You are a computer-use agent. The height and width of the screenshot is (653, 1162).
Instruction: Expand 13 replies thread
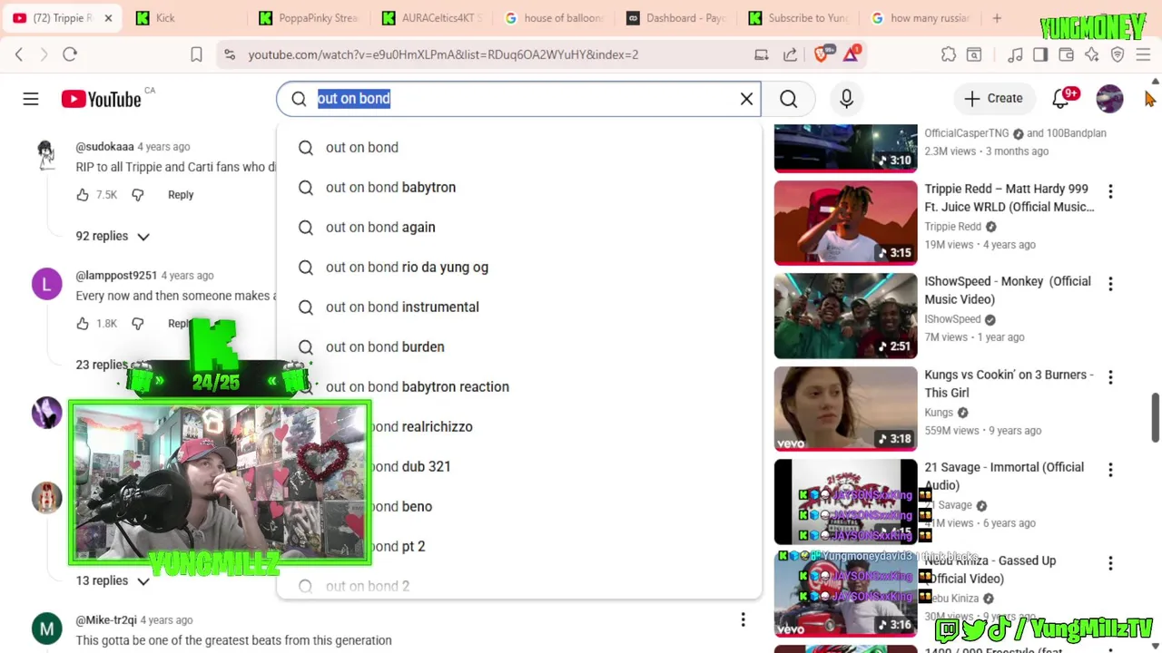click(113, 580)
